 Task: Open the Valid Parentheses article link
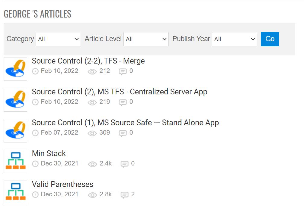pyautogui.click(x=62, y=184)
